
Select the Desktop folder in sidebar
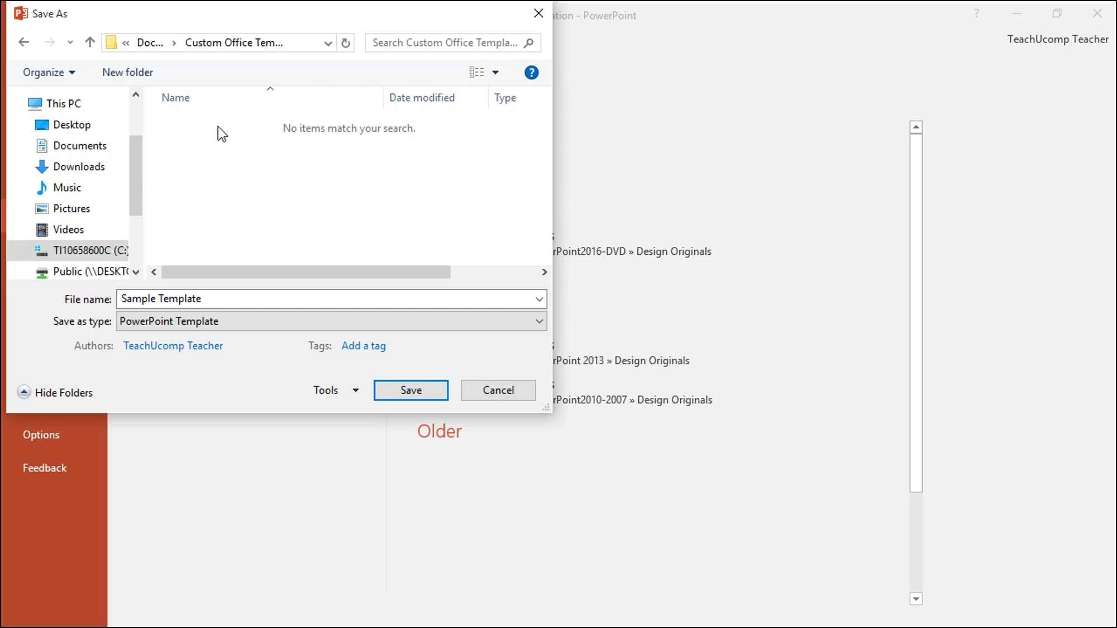coord(71,123)
